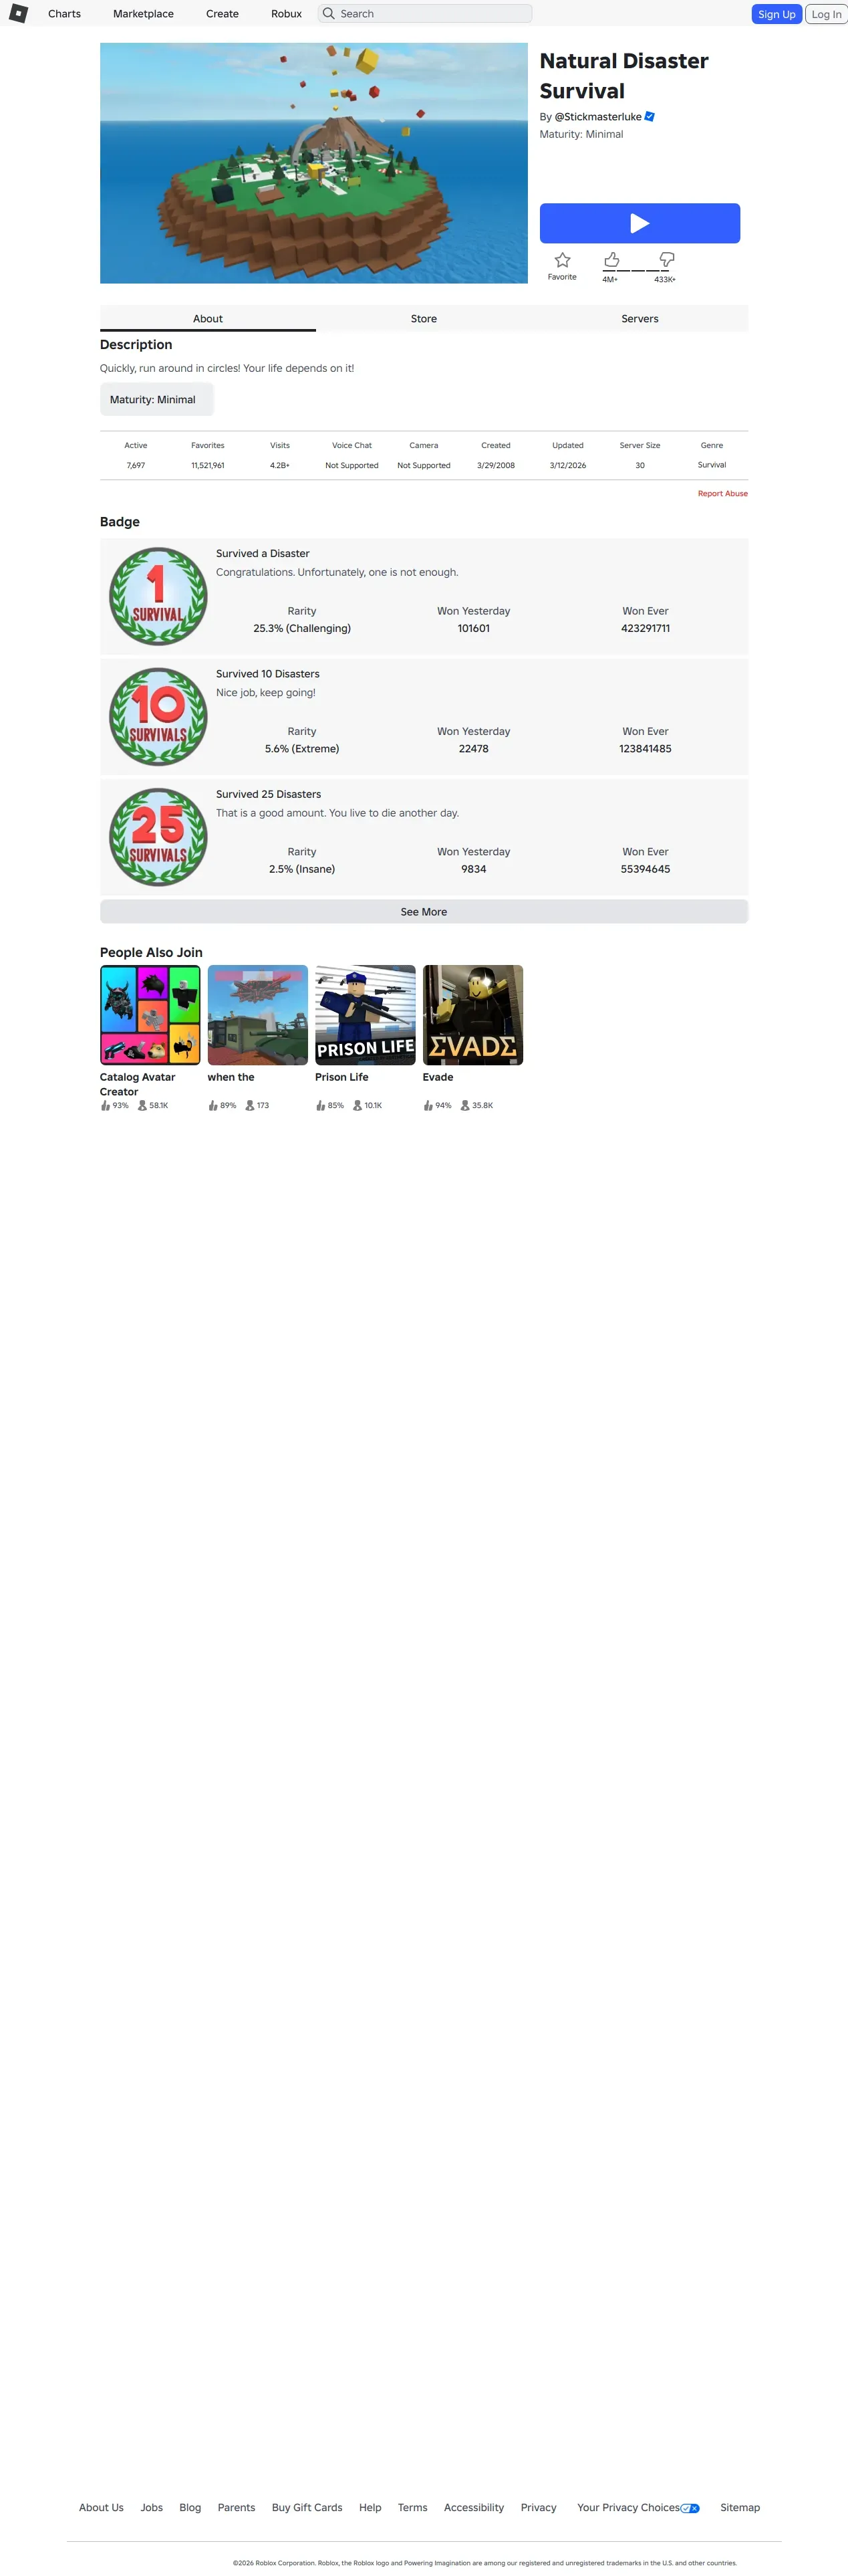
Task: Click the 2.5% (Insane) rarity value
Action: pos(301,869)
